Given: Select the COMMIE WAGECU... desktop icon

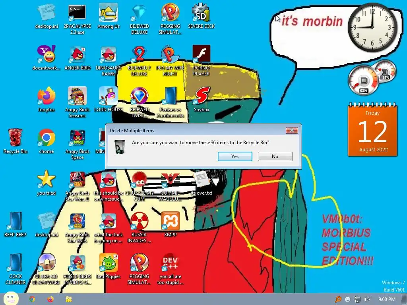Looking at the screenshot, I should click(x=170, y=186).
